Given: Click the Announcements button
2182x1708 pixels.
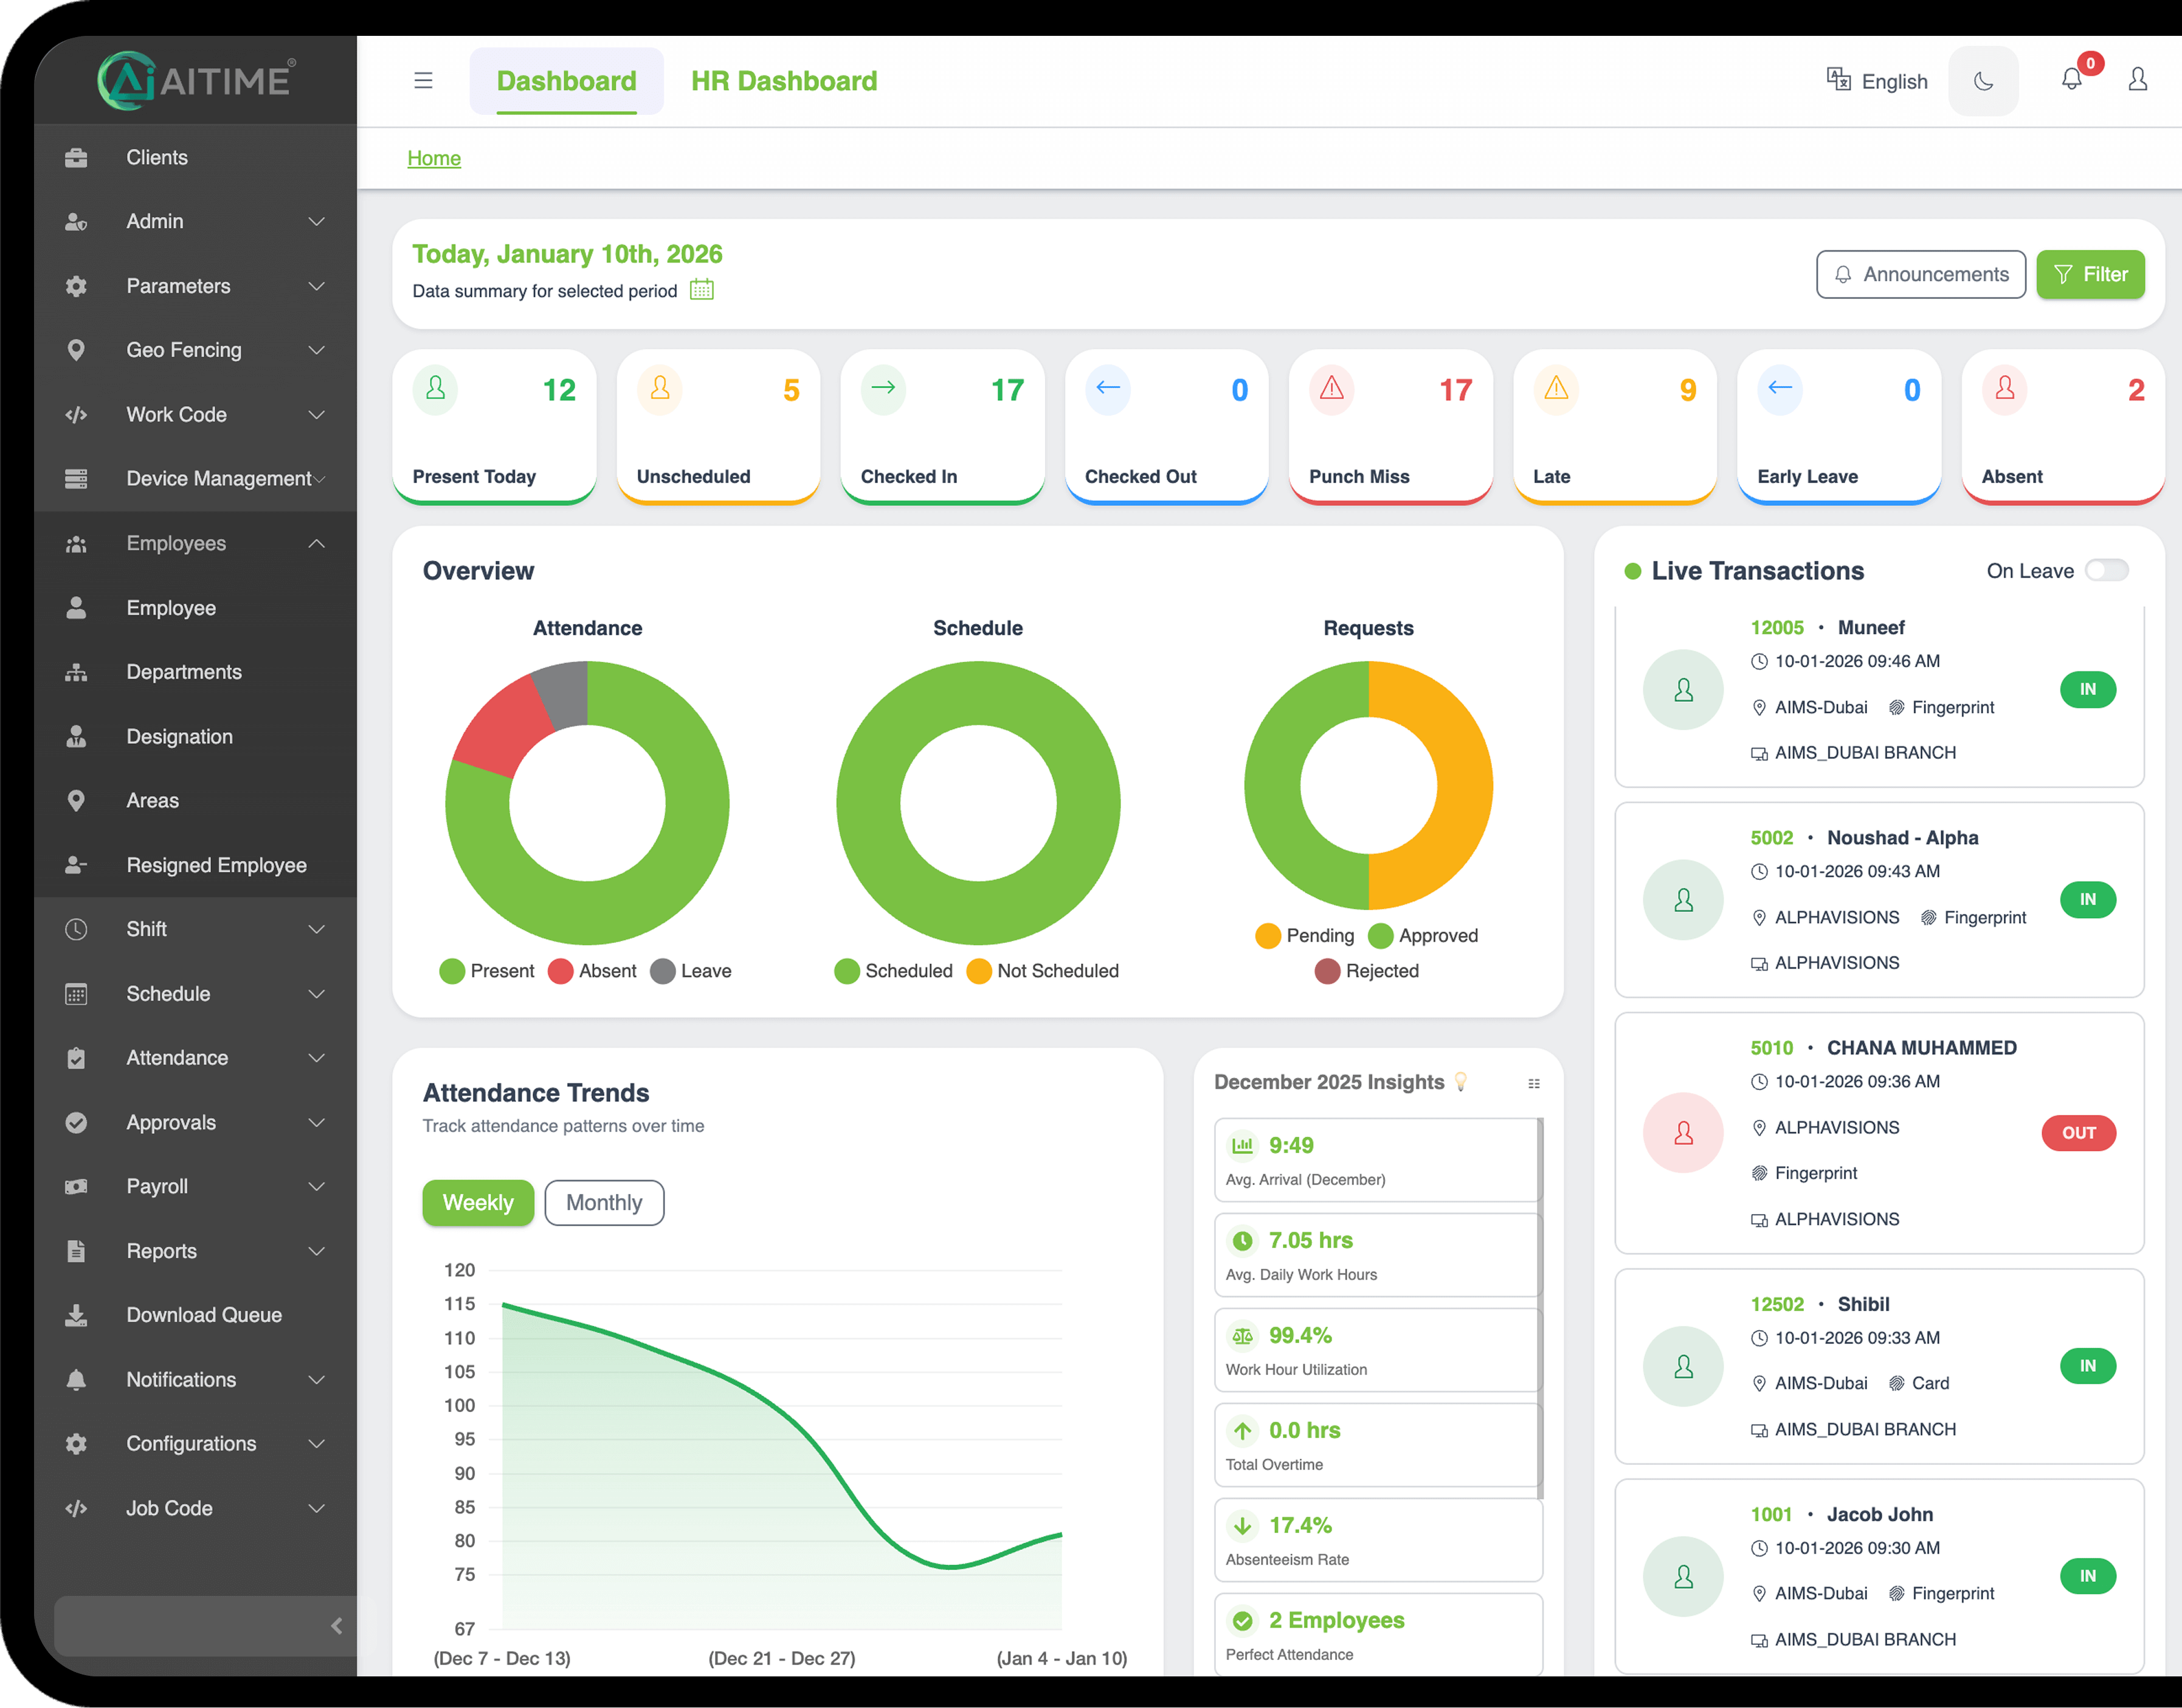Looking at the screenshot, I should 1921,274.
